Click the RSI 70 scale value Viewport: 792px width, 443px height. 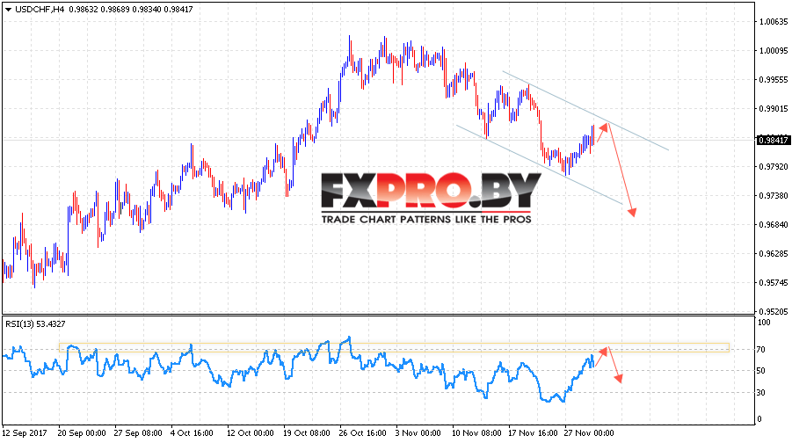tap(760, 350)
